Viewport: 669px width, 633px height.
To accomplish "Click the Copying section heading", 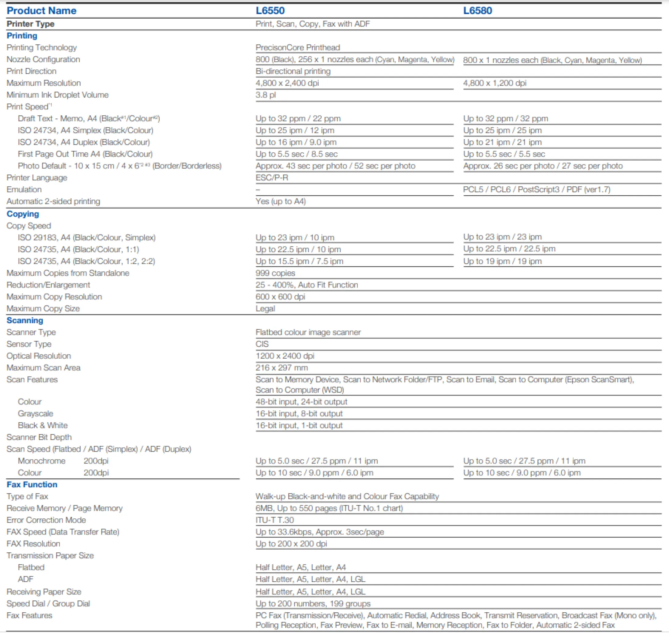I will 23,214.
